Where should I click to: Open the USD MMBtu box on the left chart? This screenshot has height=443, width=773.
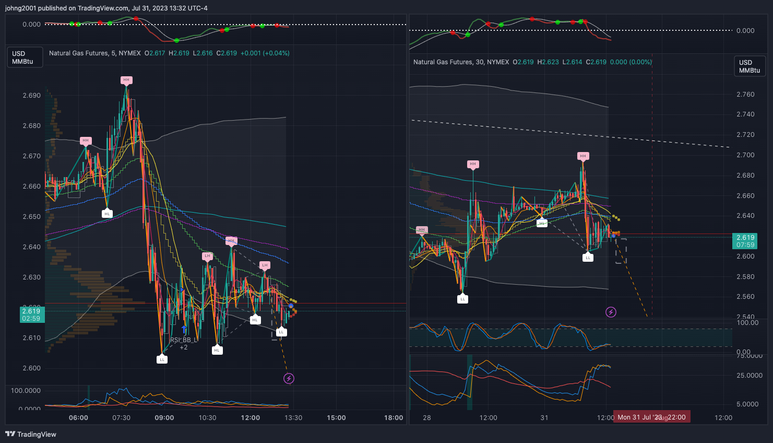pos(24,57)
